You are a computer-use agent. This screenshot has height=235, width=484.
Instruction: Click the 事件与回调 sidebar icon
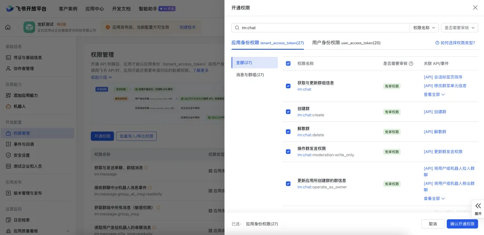[x=9, y=144]
